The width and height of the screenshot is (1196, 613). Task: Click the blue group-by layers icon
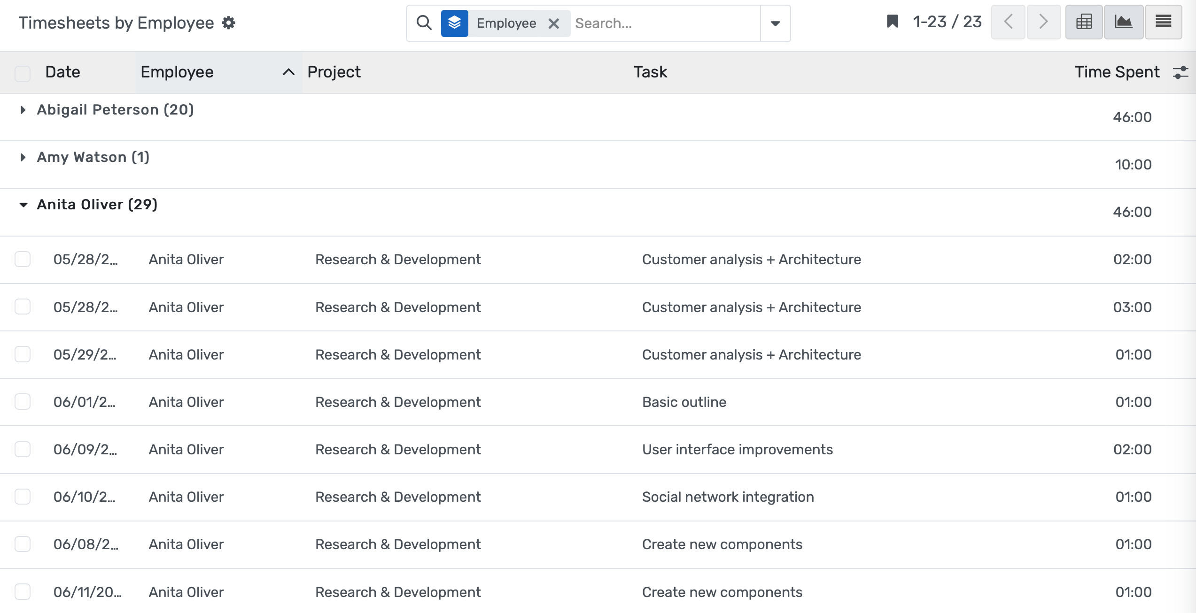coord(454,22)
